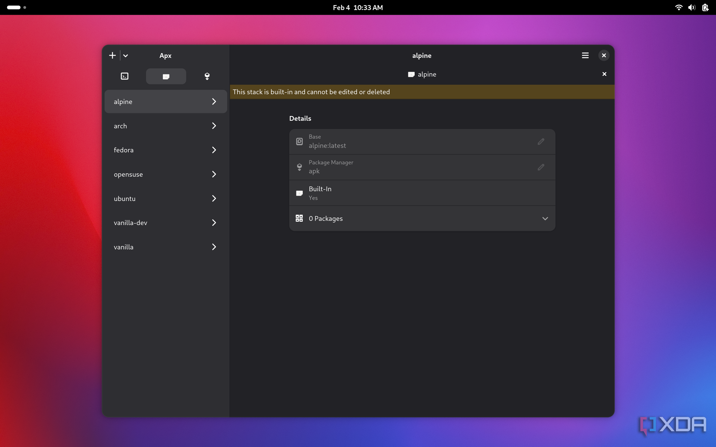Screen dimensions: 716x447
Task: Click the edit pencil for Base
Action: 541,142
